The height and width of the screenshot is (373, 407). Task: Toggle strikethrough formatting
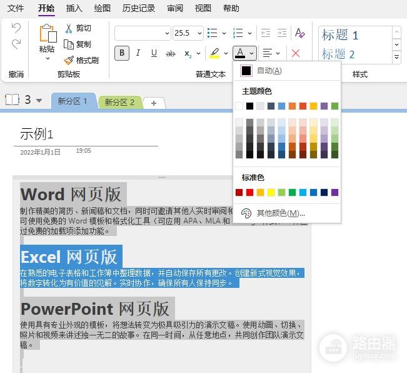tap(171, 53)
